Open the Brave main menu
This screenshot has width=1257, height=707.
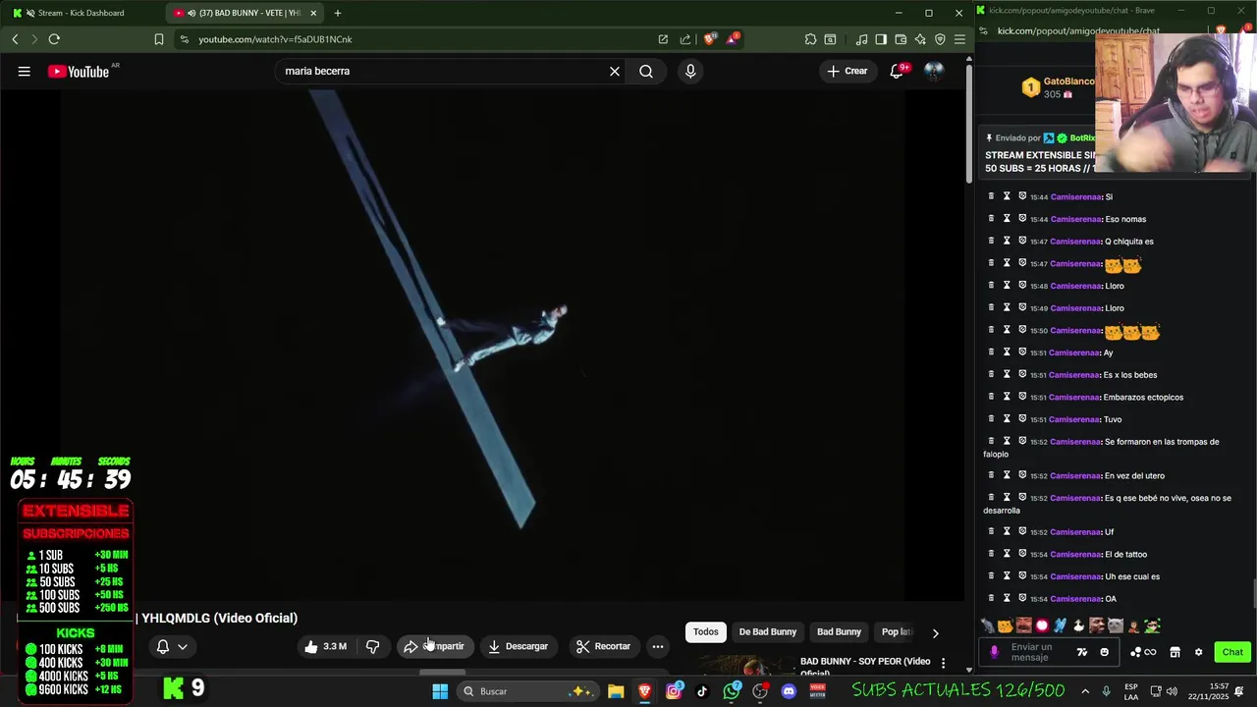[x=959, y=39]
